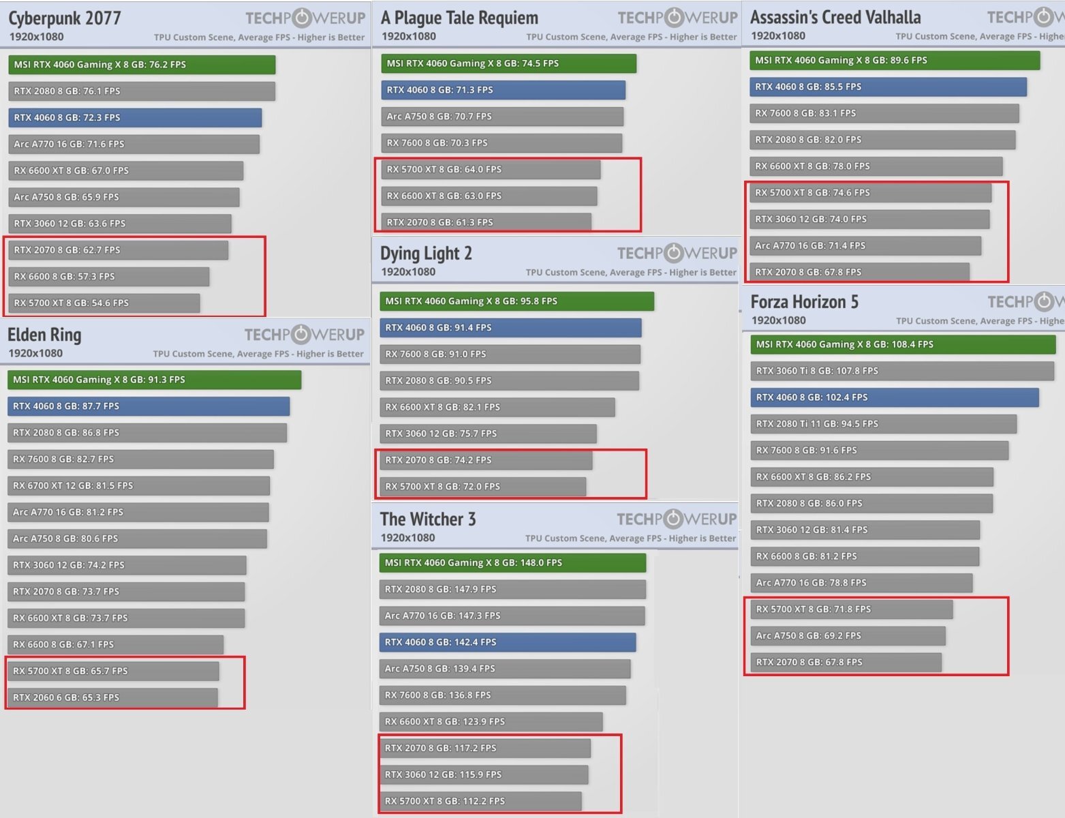Select green MSI RTX 4060 89.6 FPS bar
Image resolution: width=1065 pixels, height=818 pixels.
pyautogui.click(x=895, y=61)
